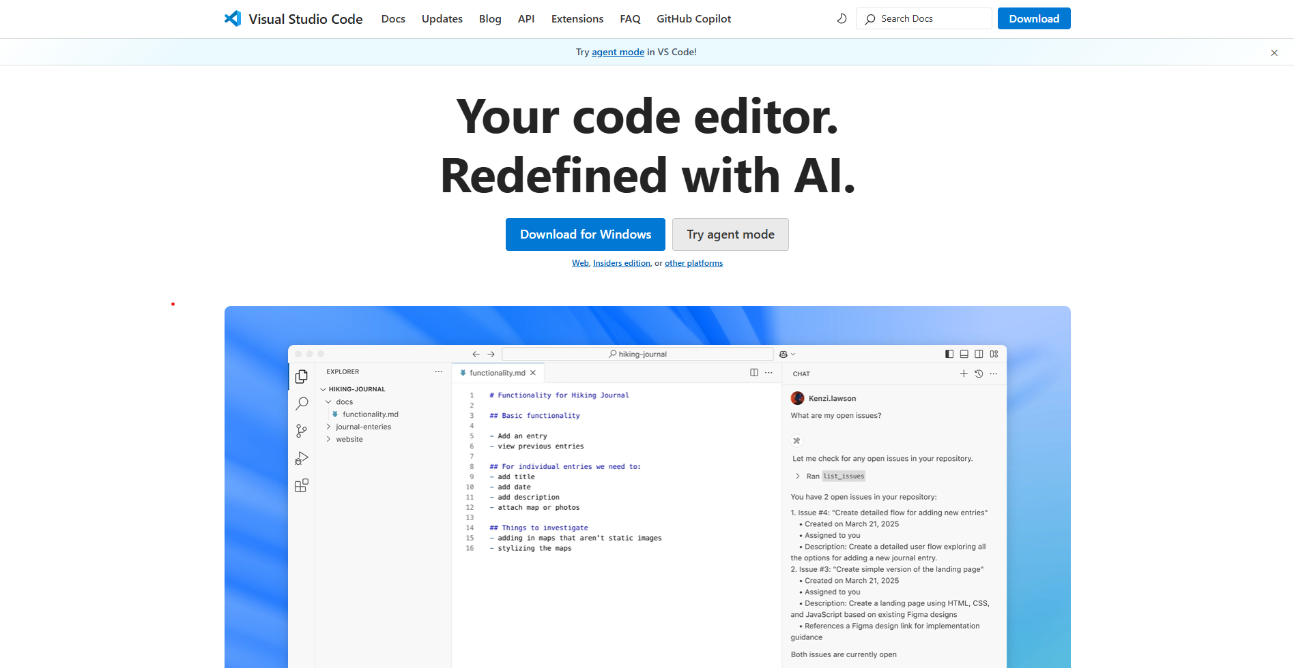Click the chat history icon
Viewport: 1294px width, 668px height.
click(979, 374)
